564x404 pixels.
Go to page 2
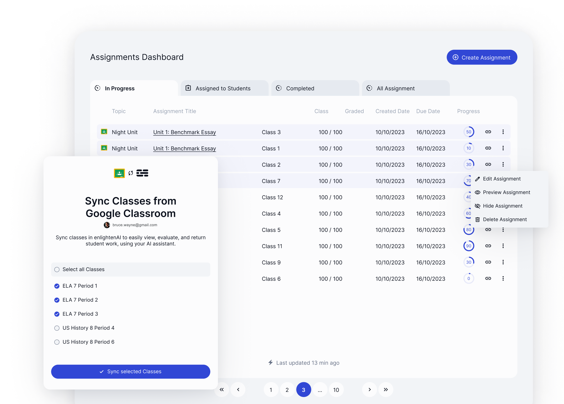(287, 389)
